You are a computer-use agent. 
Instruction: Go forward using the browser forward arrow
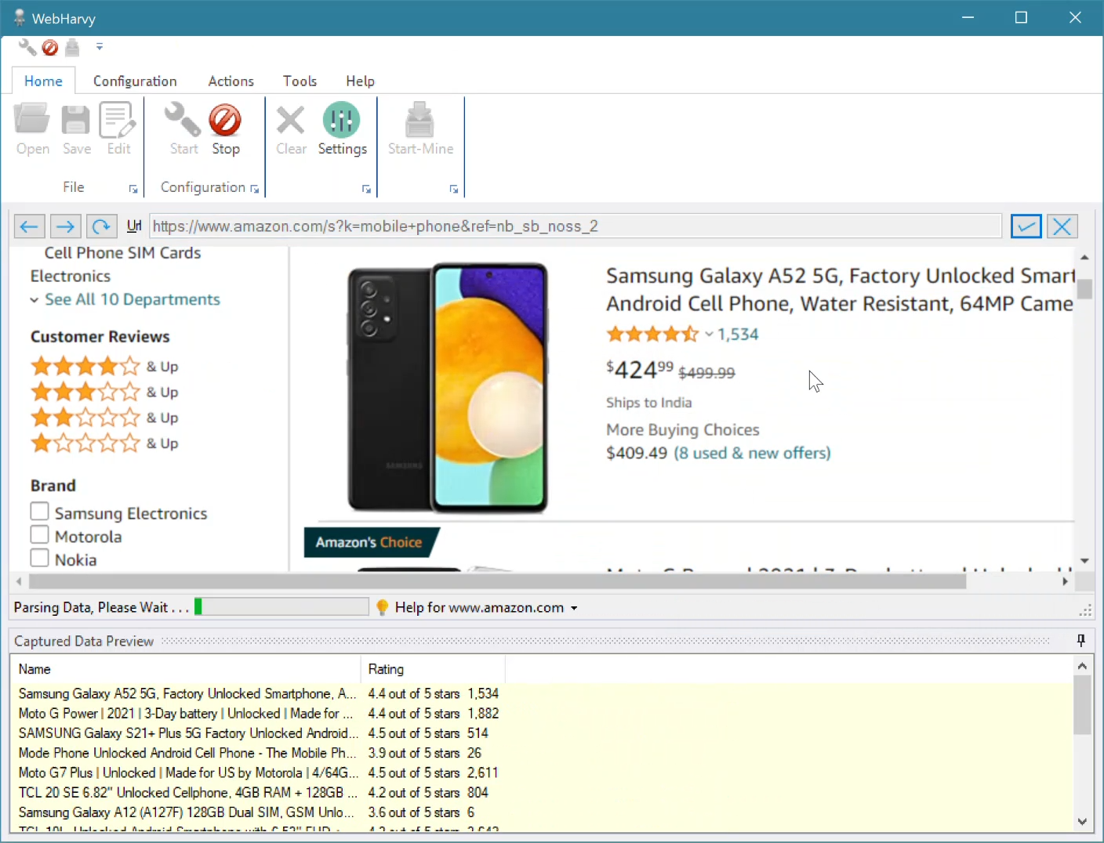[x=65, y=226]
